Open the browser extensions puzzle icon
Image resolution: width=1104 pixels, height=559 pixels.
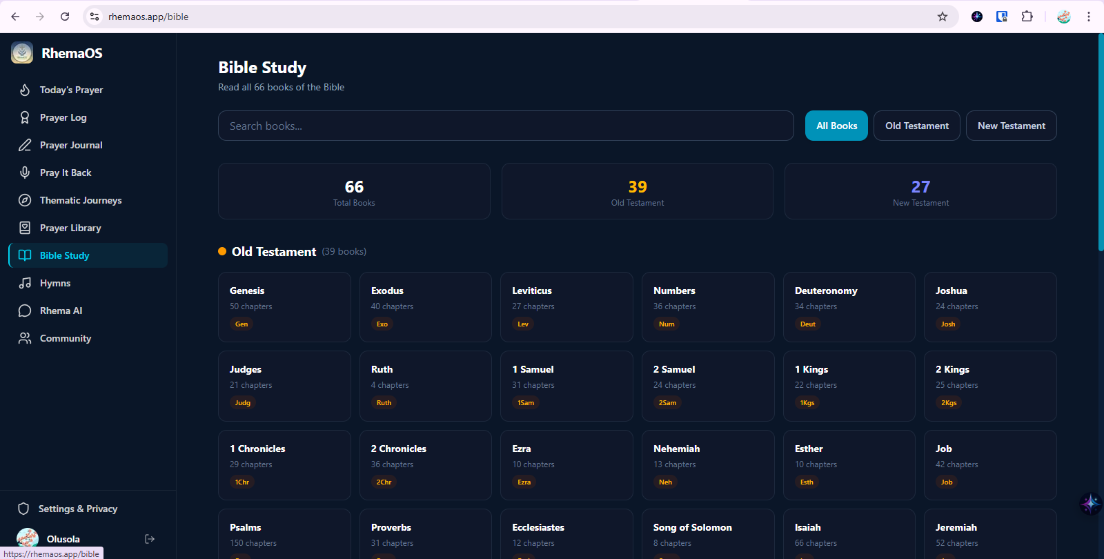pos(1027,17)
